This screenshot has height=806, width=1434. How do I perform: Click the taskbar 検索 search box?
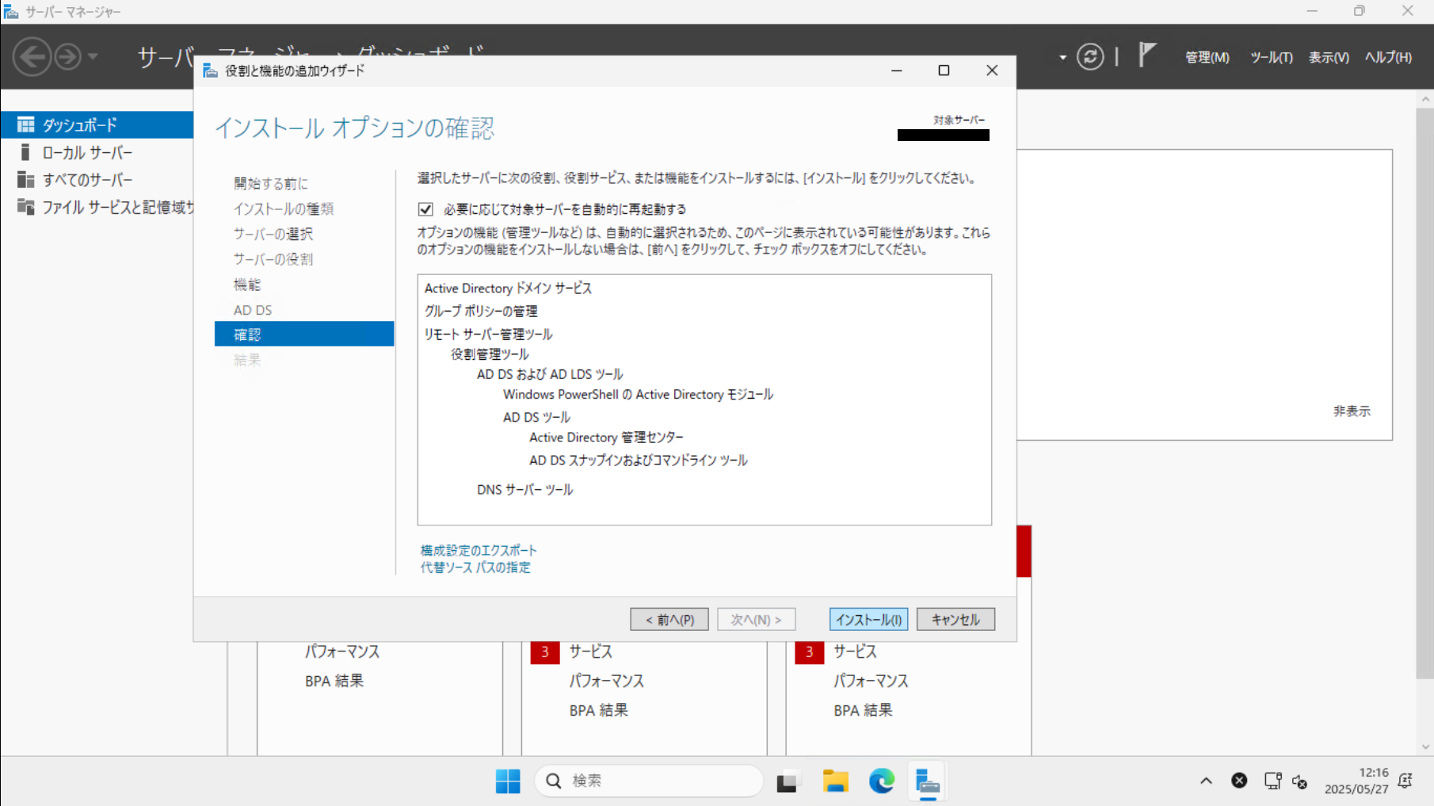649,781
